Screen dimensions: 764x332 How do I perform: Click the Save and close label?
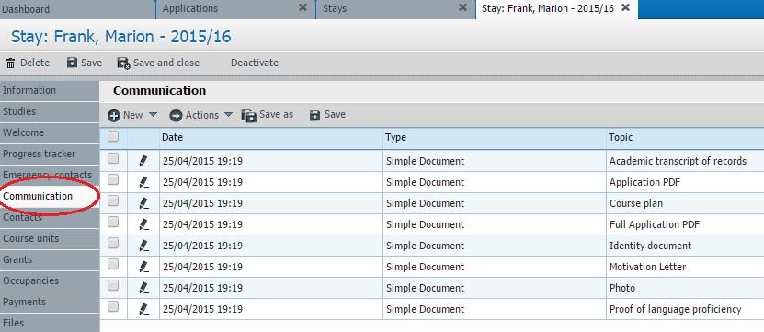point(166,63)
